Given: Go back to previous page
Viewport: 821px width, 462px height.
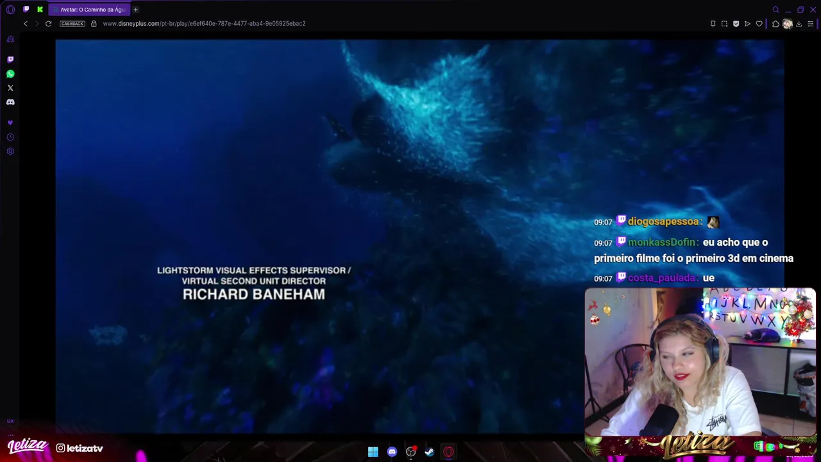Looking at the screenshot, I should (x=26, y=24).
